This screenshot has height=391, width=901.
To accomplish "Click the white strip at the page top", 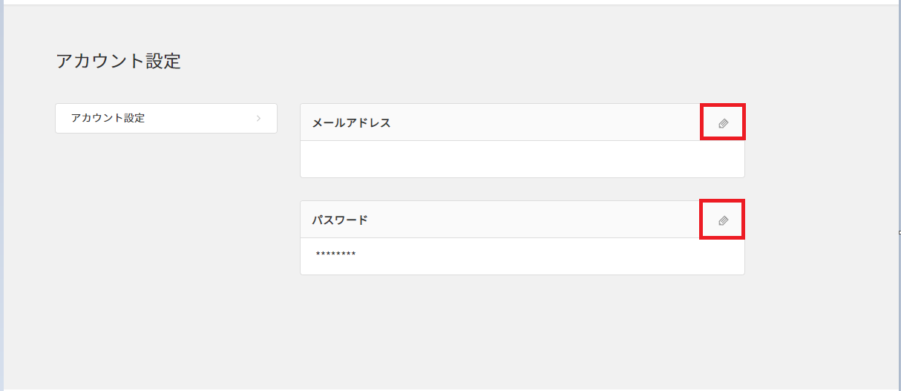I will tap(450, 2).
